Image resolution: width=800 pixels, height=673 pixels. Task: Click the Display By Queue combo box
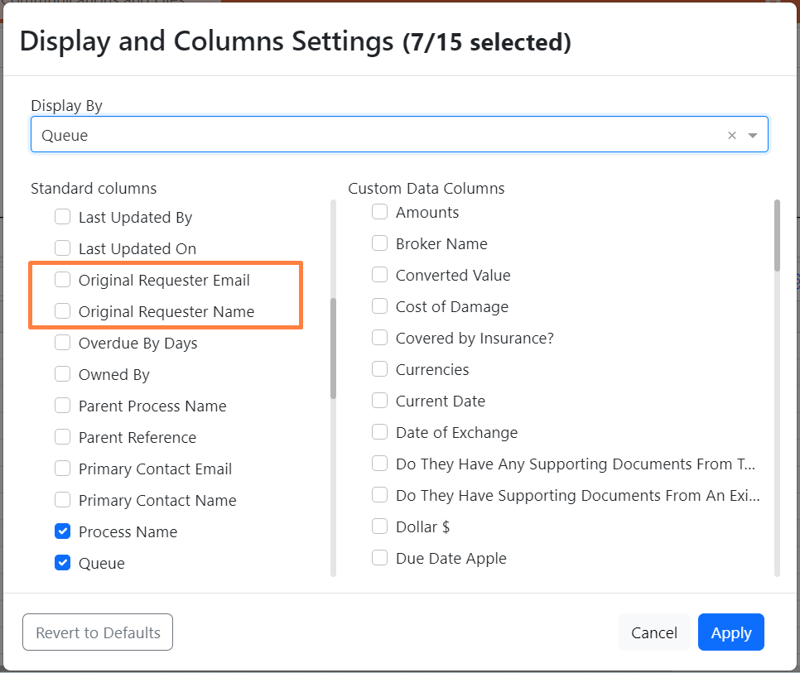click(373, 135)
